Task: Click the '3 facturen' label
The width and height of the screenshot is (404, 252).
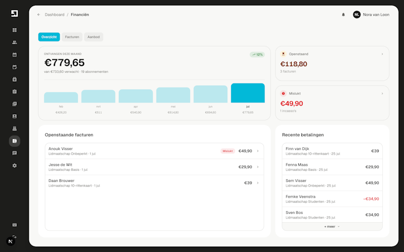Action: coord(288,72)
